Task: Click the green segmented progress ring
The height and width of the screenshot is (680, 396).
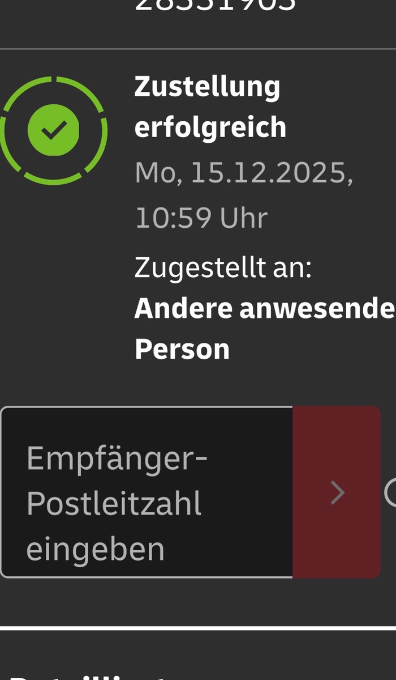Action: click(x=54, y=131)
